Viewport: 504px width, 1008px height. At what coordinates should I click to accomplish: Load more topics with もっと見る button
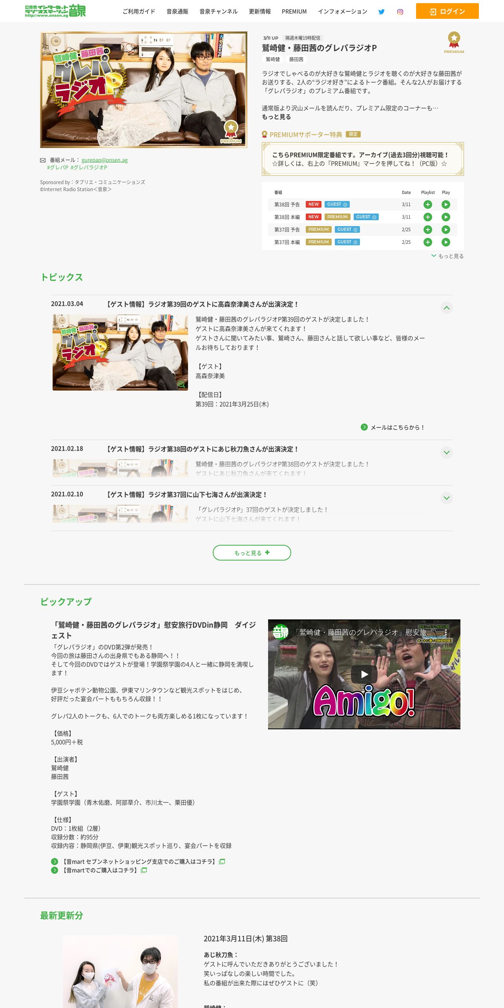pos(252,553)
